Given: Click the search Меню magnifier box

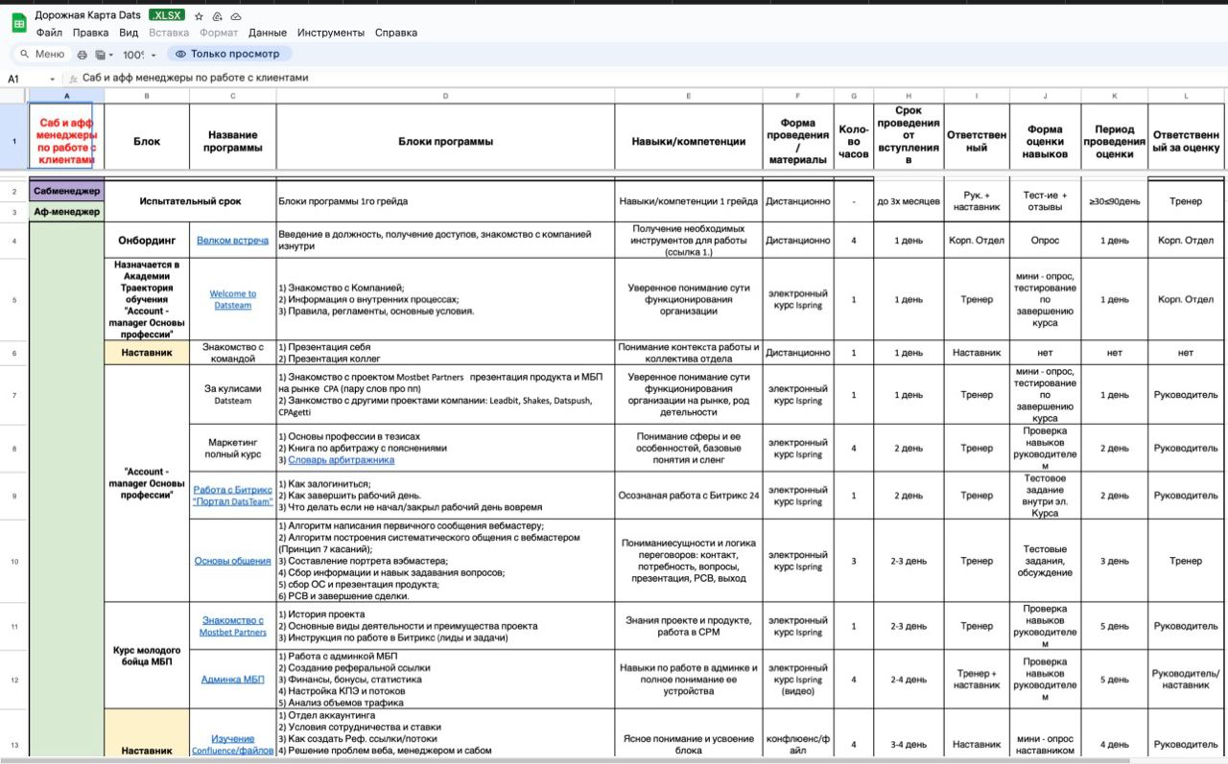Looking at the screenshot, I should [x=40, y=55].
